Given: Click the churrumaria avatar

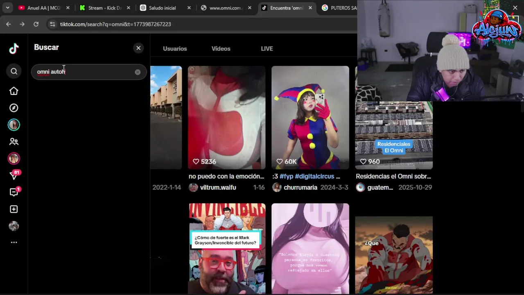Looking at the screenshot, I should [x=277, y=187].
